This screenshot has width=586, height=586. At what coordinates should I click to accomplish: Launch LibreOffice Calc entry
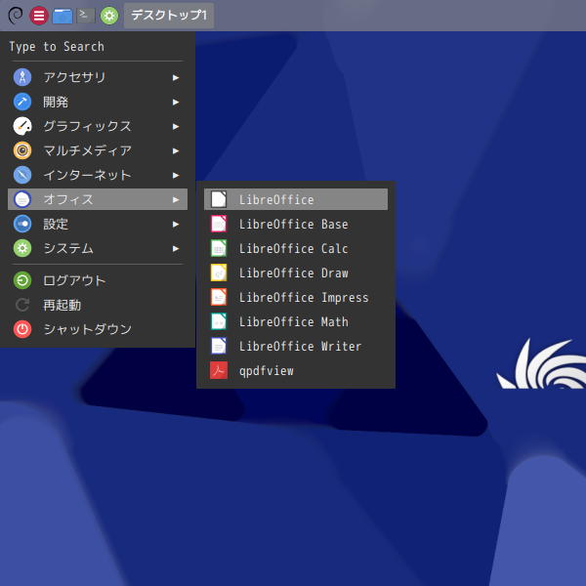(296, 248)
